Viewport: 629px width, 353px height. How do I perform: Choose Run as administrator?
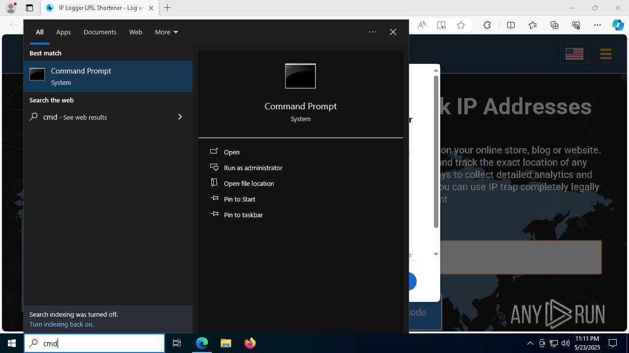pos(301,168)
